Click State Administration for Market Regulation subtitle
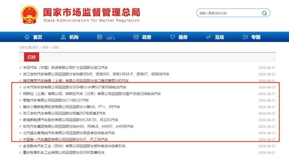The width and height of the screenshot is (289, 156). [x=92, y=20]
